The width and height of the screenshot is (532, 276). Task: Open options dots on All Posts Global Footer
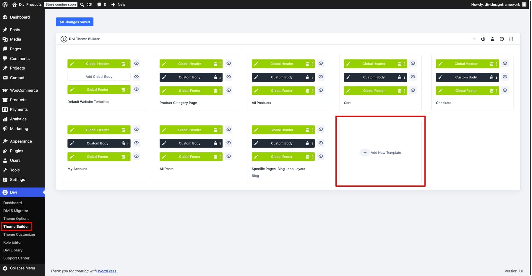pos(220,157)
